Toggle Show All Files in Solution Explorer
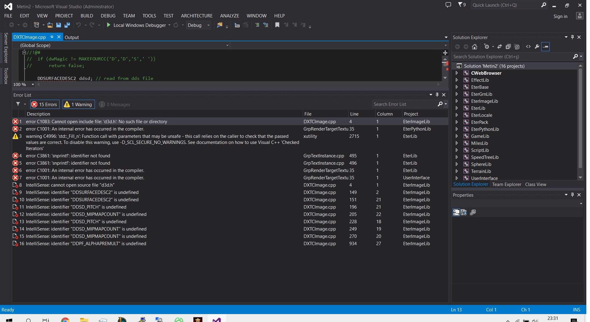The height and width of the screenshot is (322, 590). pos(517,47)
